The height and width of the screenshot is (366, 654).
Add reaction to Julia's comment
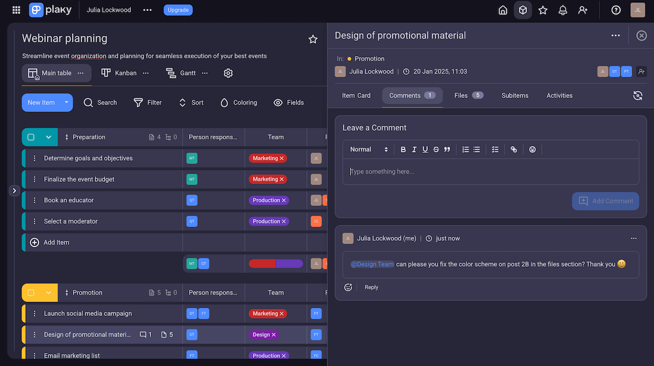coord(348,287)
